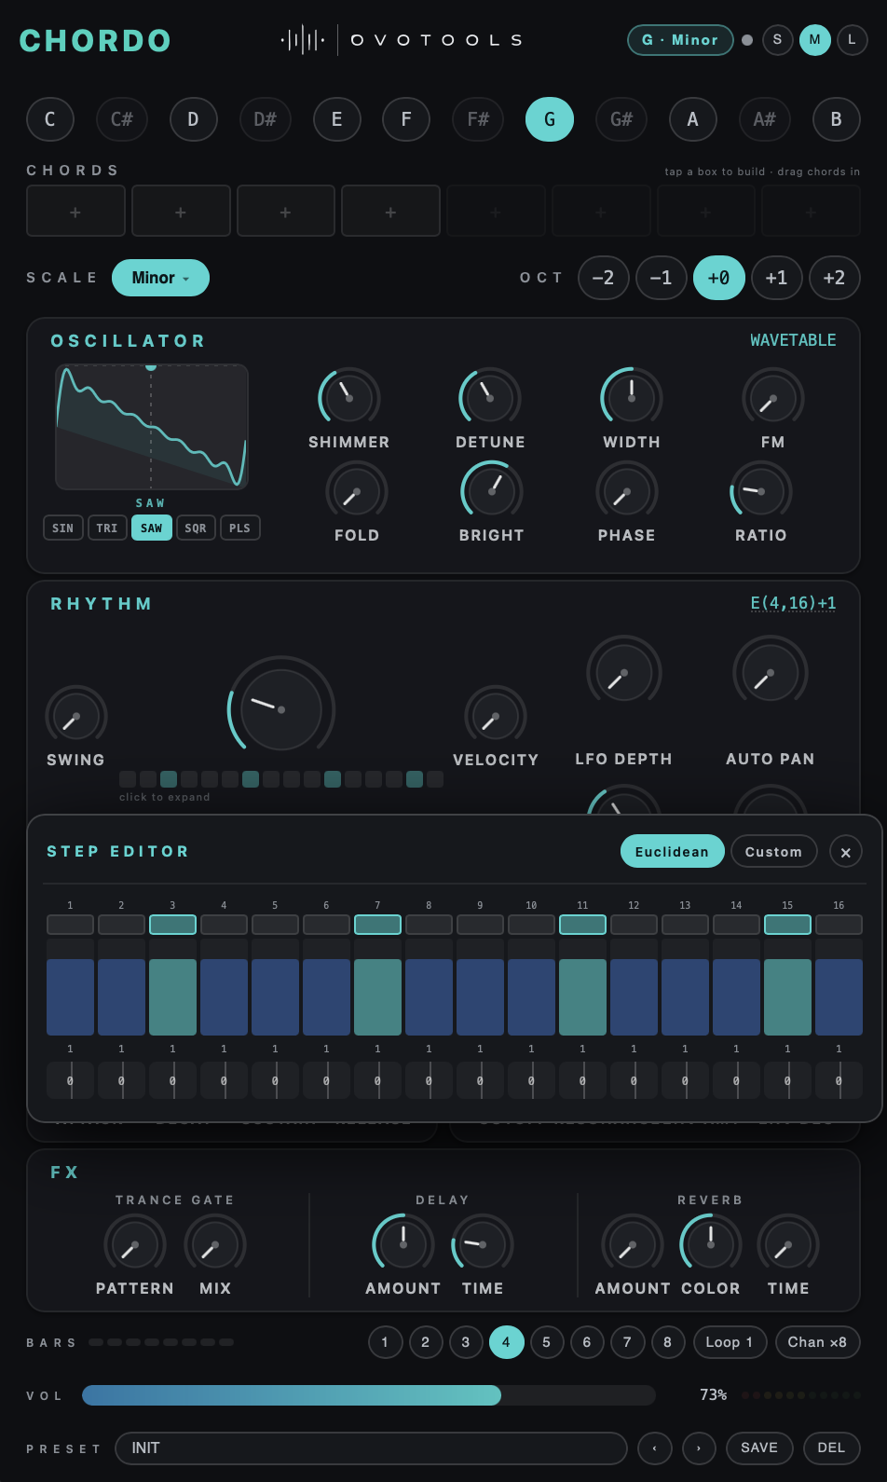Click the large Rhythm density knob
Viewport: 887px width, 1482px height.
point(281,709)
